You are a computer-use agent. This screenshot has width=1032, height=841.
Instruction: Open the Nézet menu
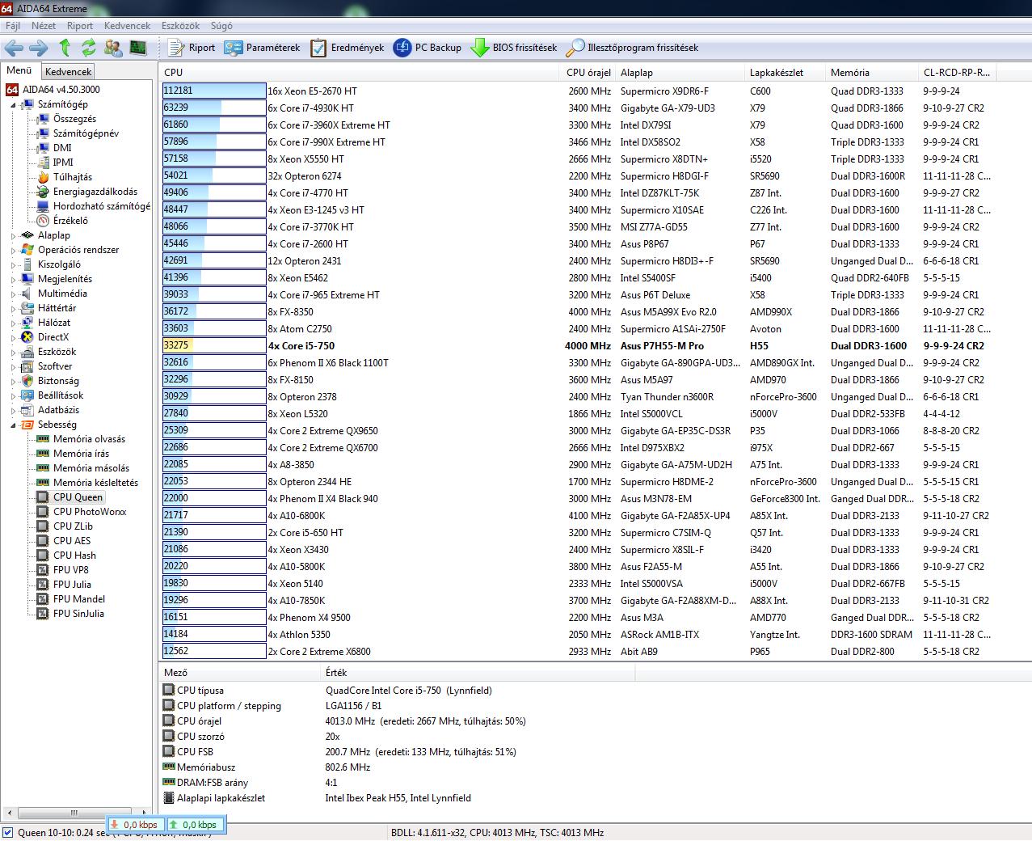click(44, 26)
